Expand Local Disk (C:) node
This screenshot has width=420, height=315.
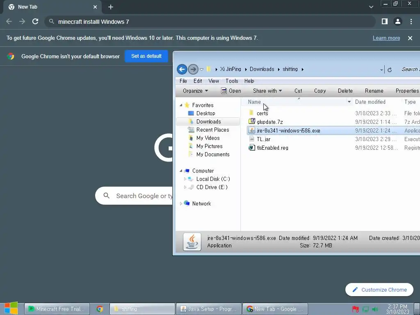point(185,179)
